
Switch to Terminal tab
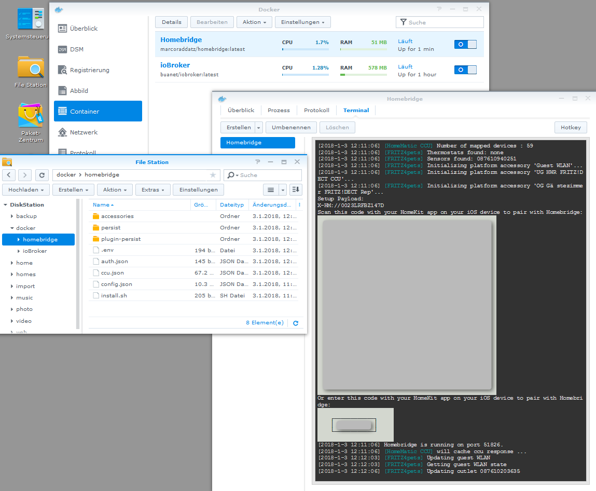point(356,111)
